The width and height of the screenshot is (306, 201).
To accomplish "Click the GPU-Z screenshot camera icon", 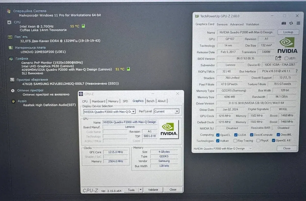I will (284, 23).
